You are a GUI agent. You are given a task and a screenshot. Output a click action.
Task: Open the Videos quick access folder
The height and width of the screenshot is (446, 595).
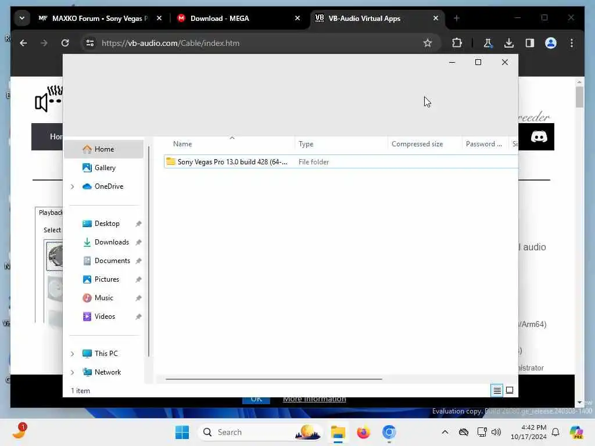coord(105,316)
